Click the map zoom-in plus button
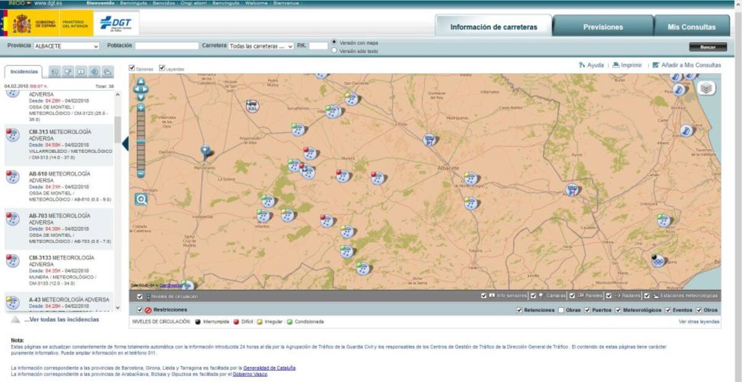Viewport: 742px width, 382px height. [141, 108]
